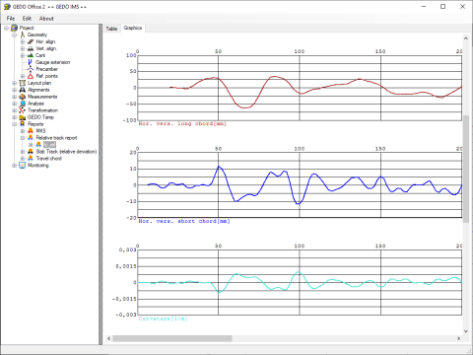This screenshot has width=473, height=355.
Task: Open the Edit menu
Action: click(27, 19)
